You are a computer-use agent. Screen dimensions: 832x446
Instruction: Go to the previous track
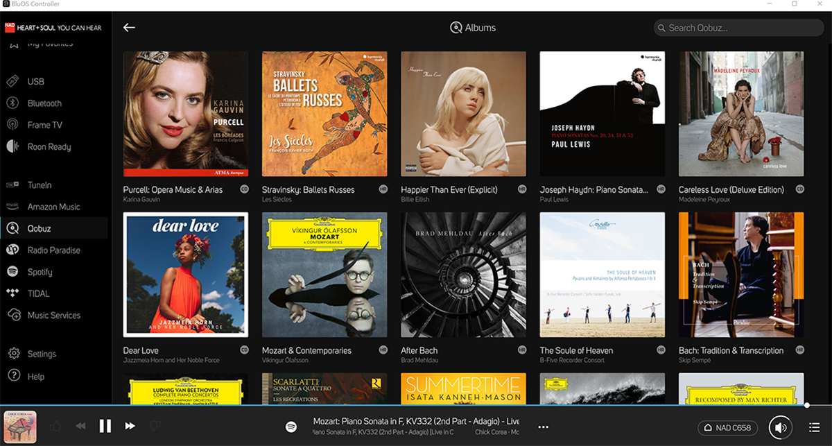click(x=80, y=426)
